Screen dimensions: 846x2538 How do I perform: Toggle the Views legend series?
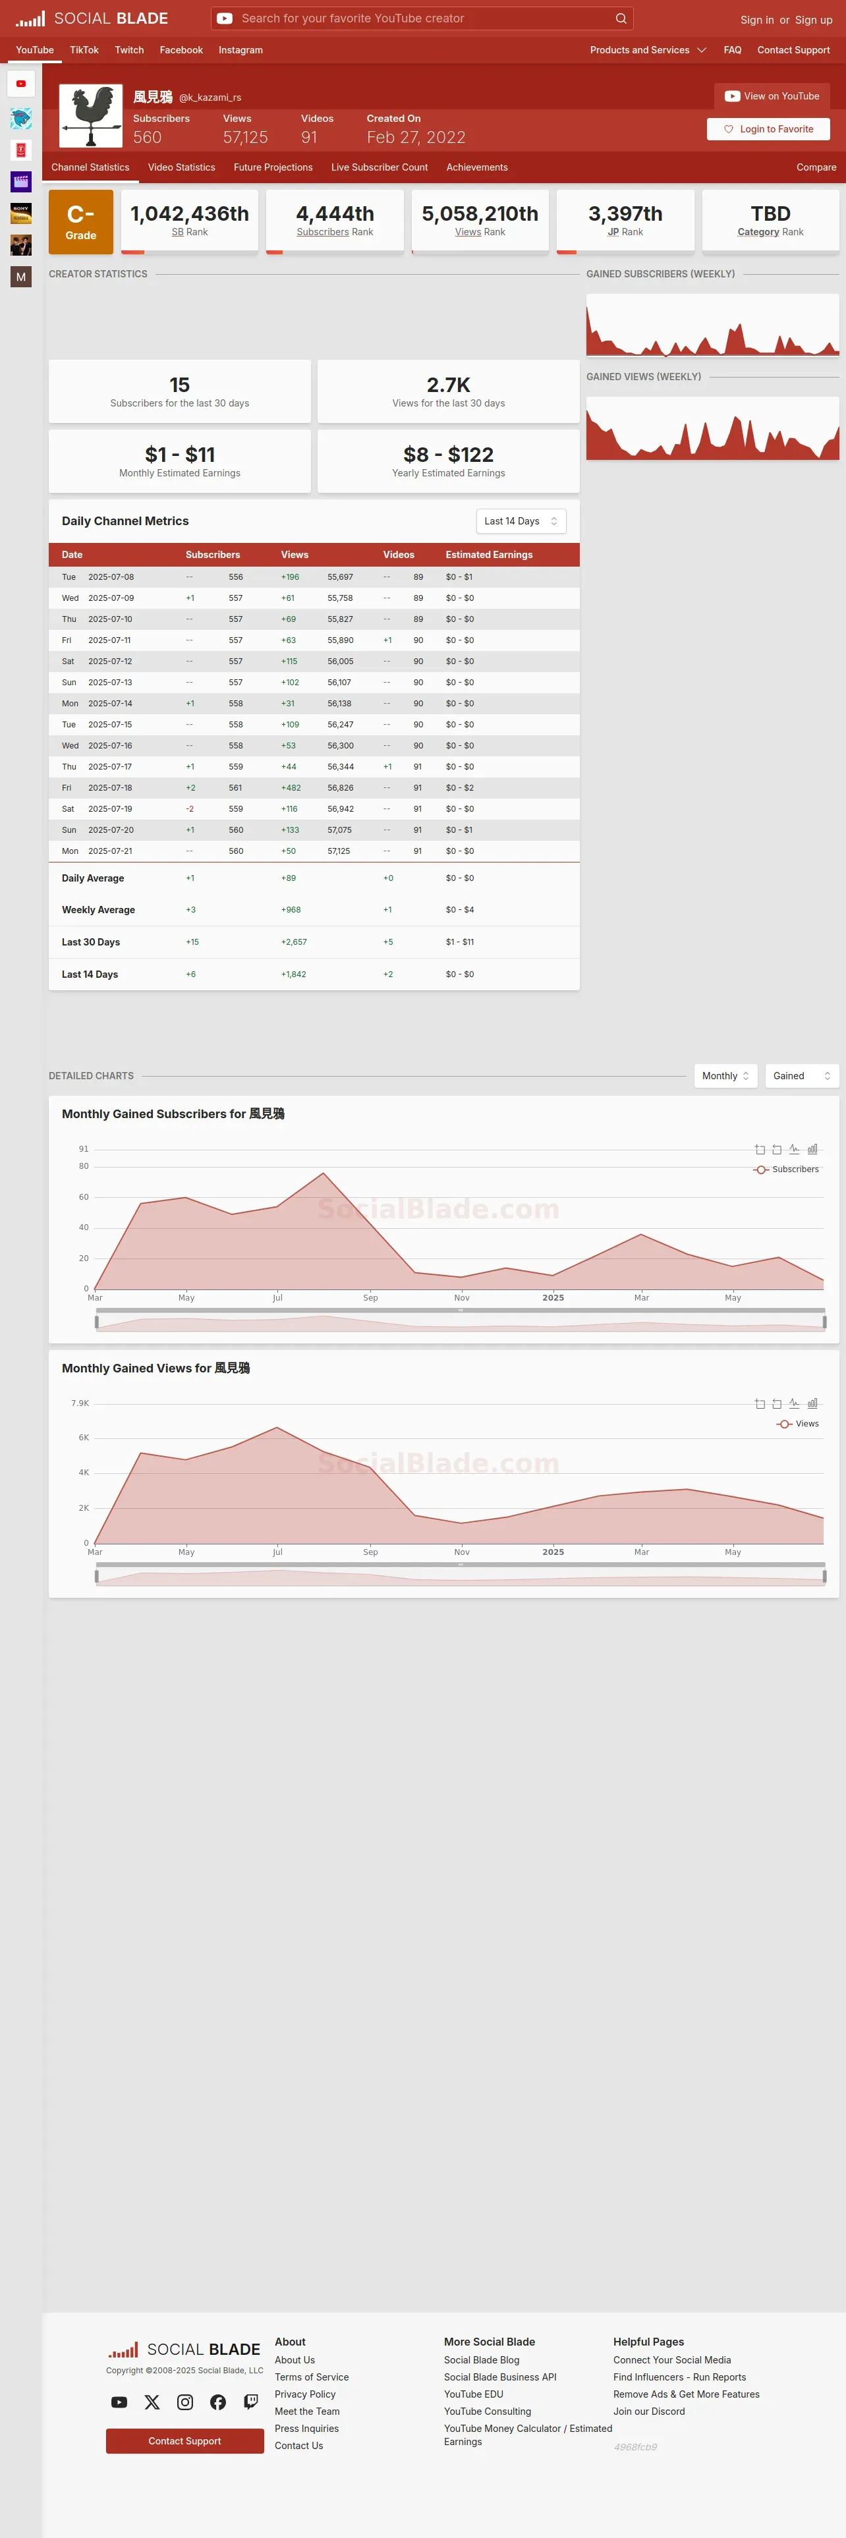[798, 1424]
